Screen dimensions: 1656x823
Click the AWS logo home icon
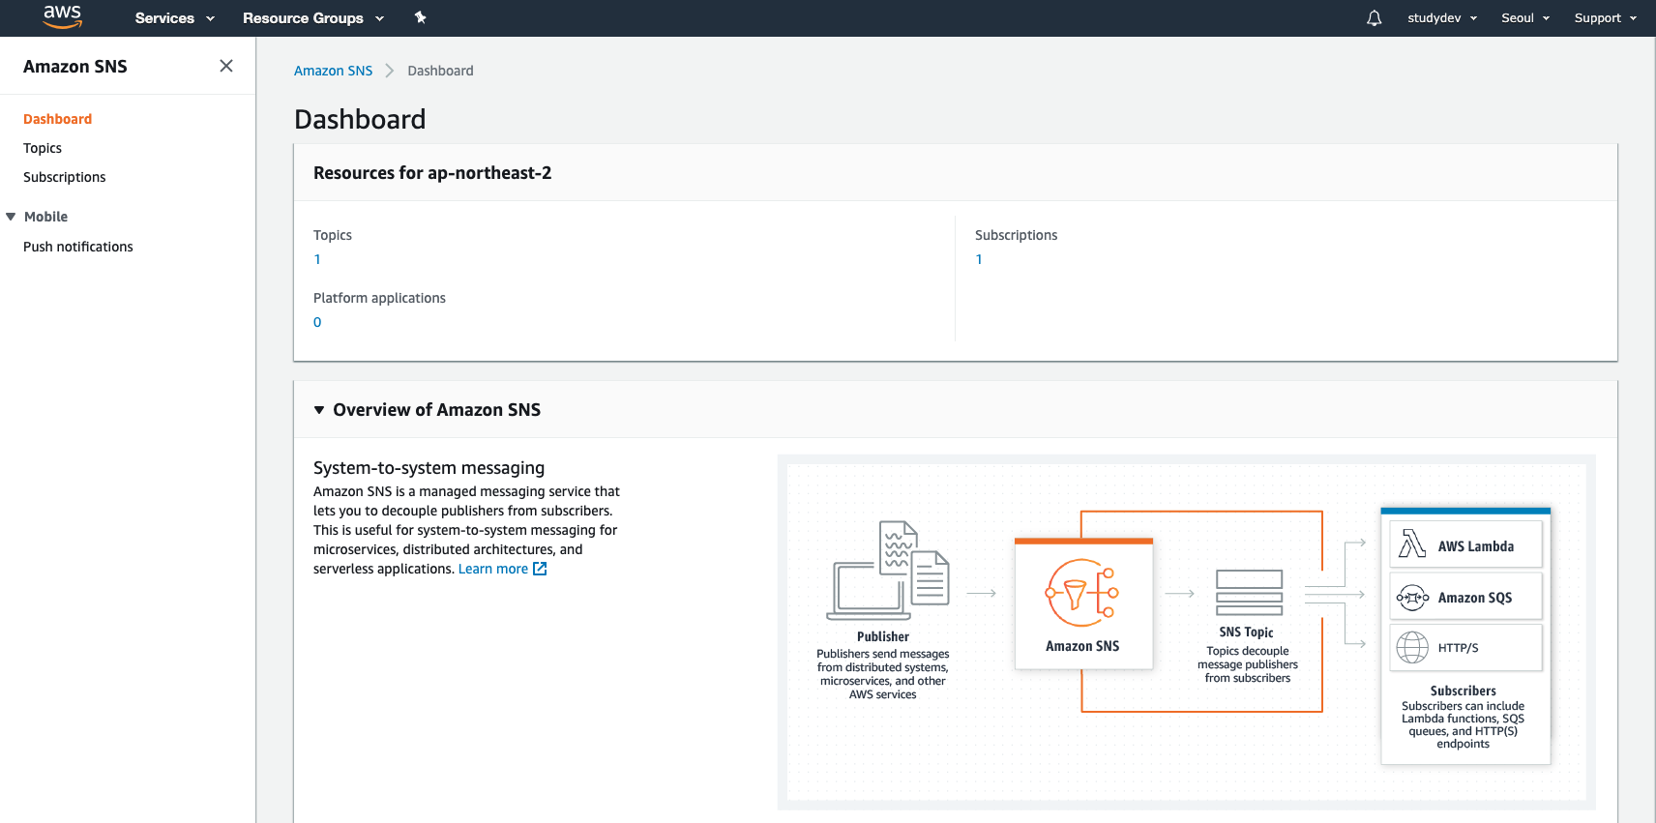coord(63,16)
